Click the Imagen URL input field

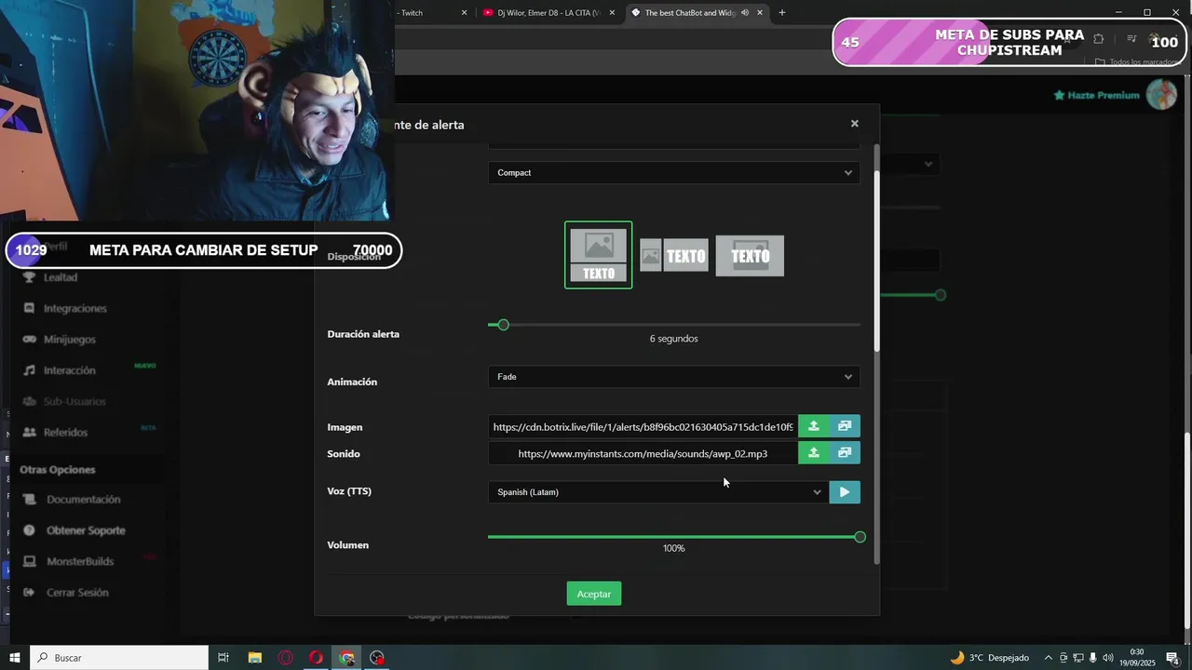pyautogui.click(x=643, y=426)
